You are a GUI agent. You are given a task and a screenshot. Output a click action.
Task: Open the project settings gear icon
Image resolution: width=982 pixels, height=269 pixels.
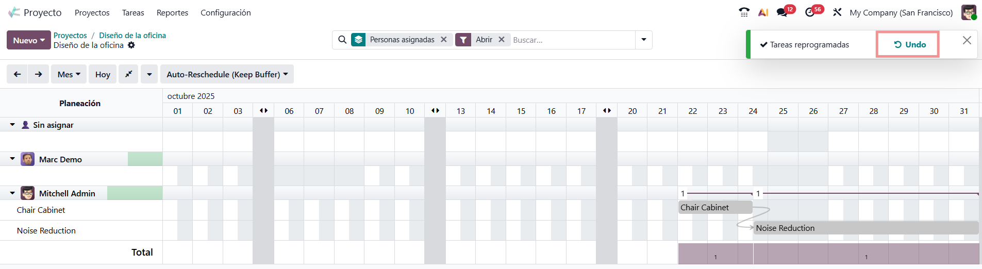(131, 45)
